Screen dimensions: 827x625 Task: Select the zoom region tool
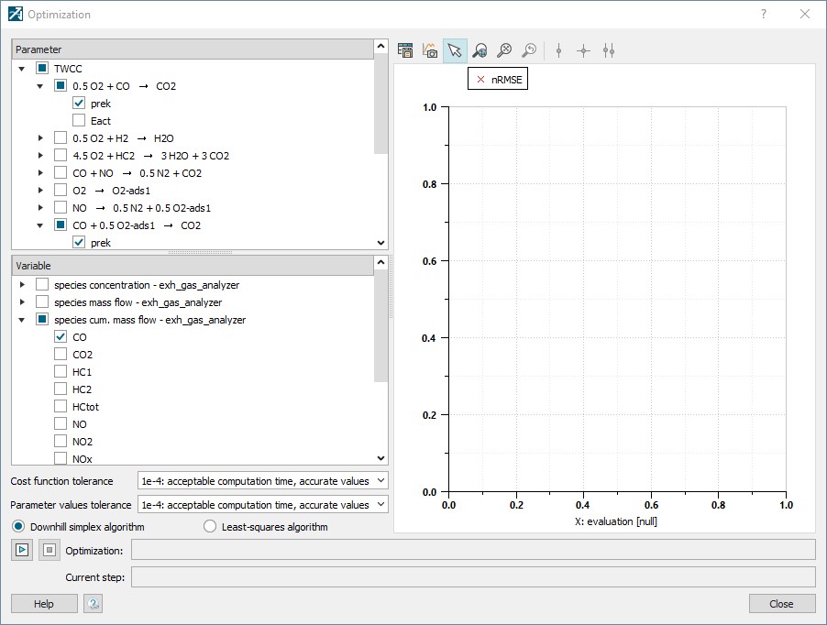point(480,50)
